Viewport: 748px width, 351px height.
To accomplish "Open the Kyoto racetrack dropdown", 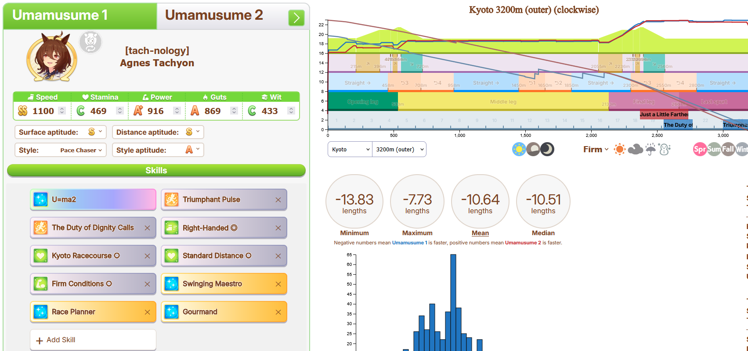I will click(350, 149).
